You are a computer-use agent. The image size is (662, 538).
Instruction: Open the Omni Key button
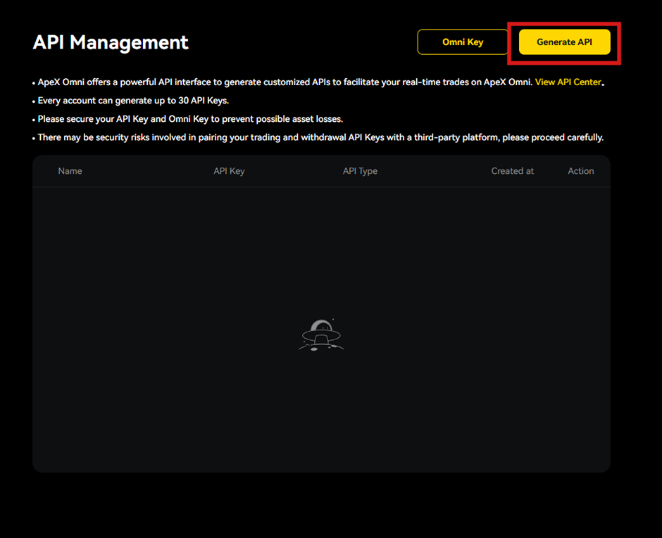[463, 42]
